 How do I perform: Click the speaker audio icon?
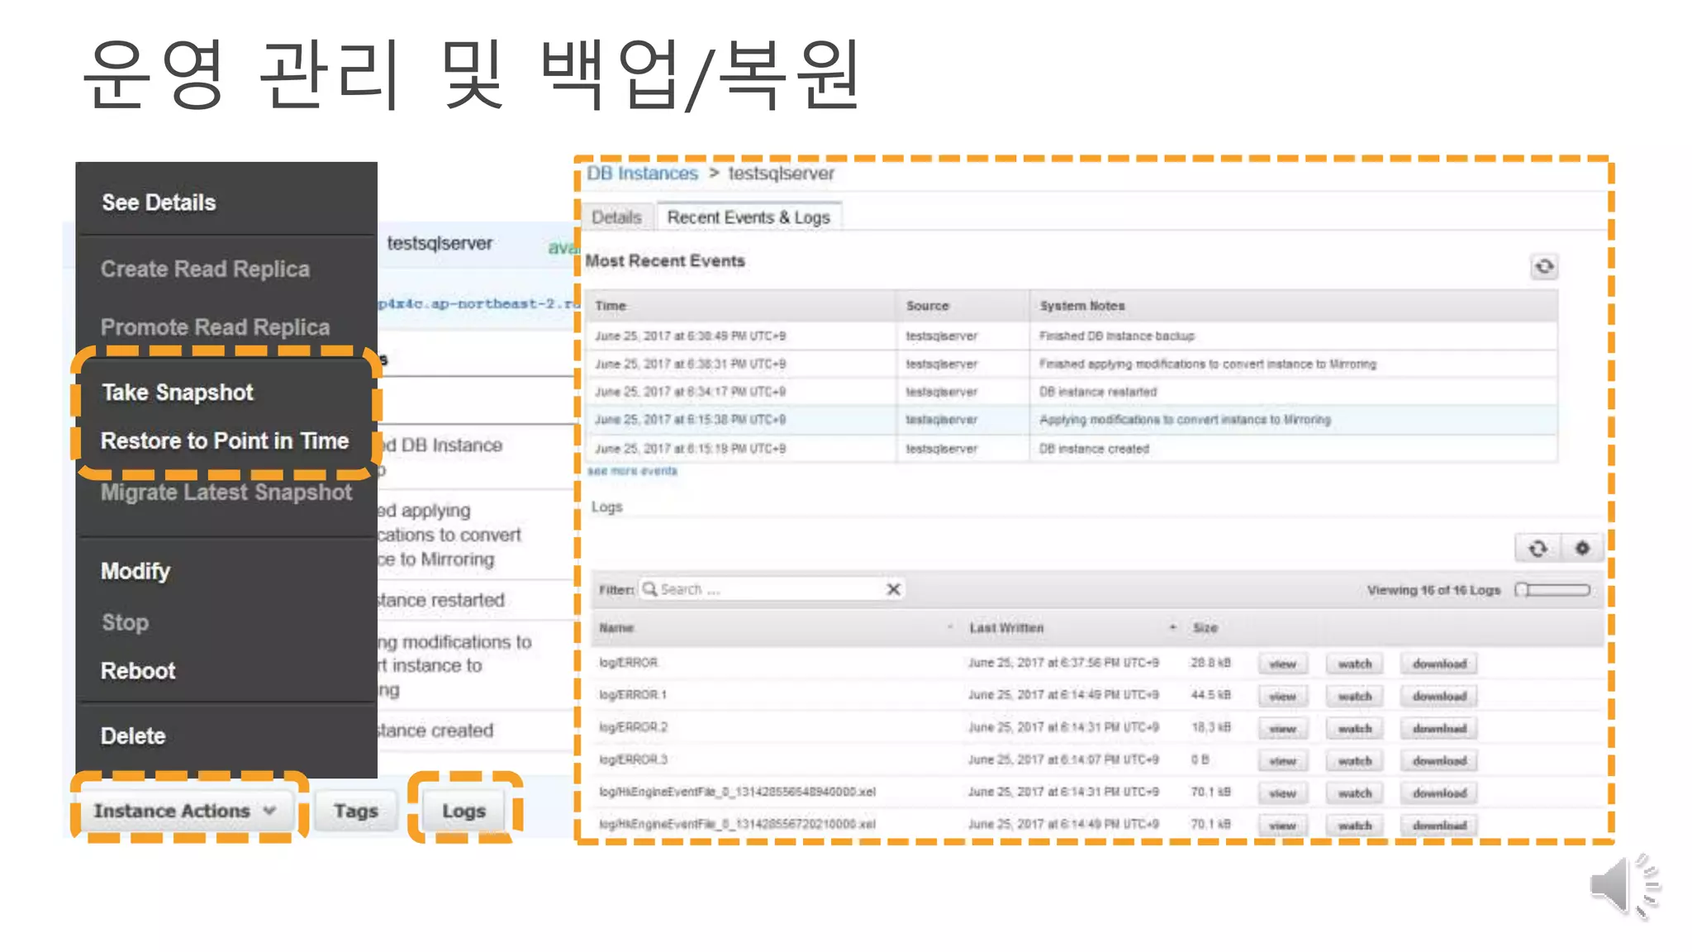(x=1623, y=886)
